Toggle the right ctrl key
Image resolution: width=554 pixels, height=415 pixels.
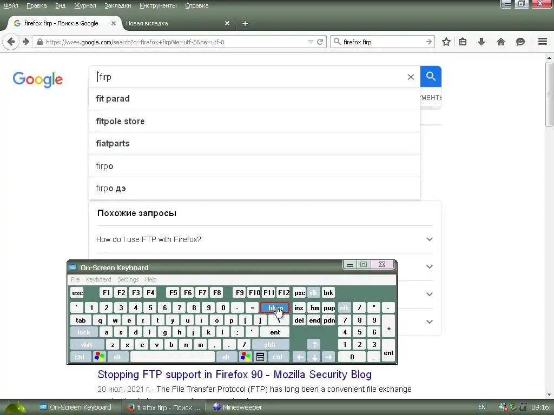(278, 357)
